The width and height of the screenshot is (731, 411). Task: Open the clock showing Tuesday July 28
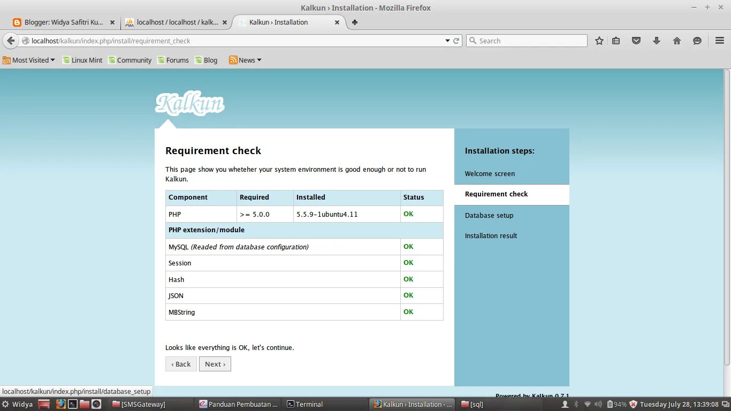(x=678, y=404)
